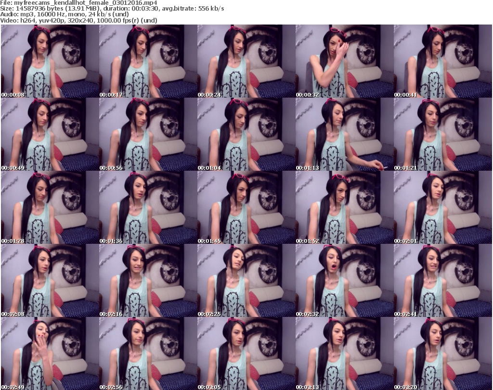Select the thumbnail stamped 00:02:56
Image resolution: width=493 pixels, height=390 pixels.
tap(148, 353)
